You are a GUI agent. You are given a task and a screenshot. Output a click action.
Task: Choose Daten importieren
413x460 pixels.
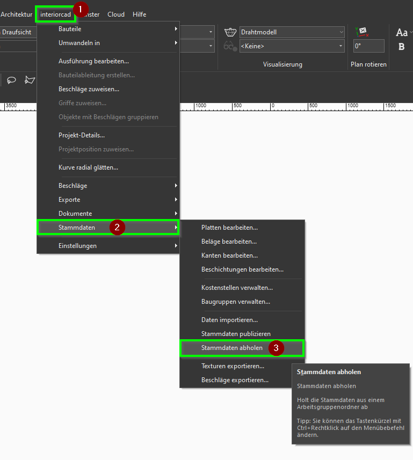(242, 320)
